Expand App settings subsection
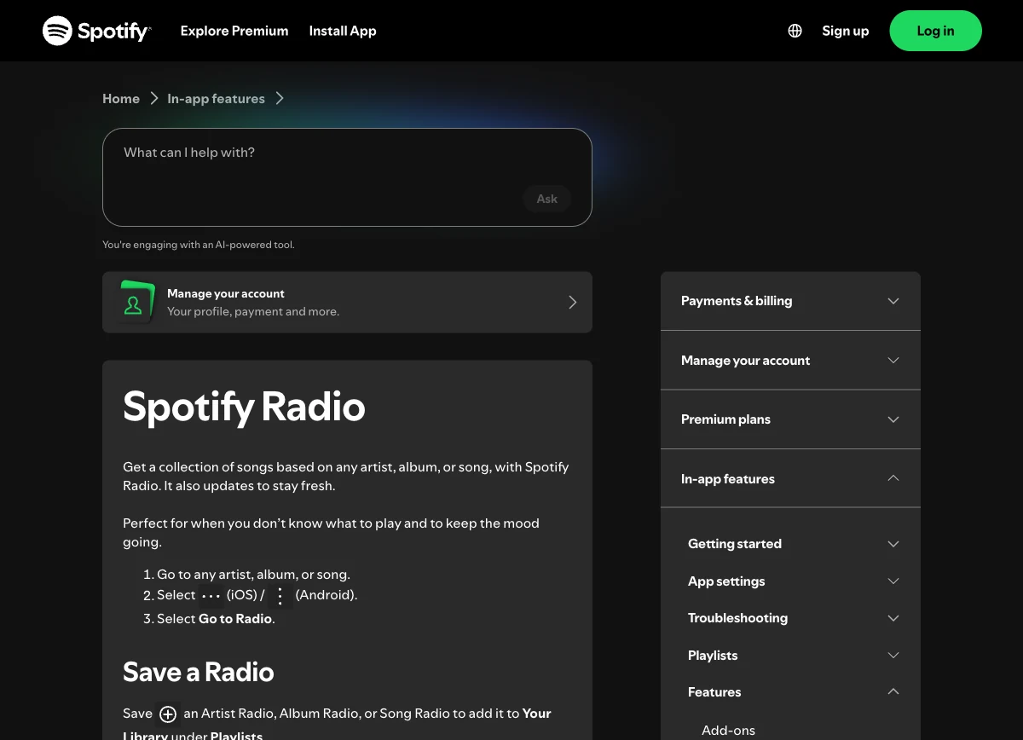The image size is (1023, 740). 794,581
